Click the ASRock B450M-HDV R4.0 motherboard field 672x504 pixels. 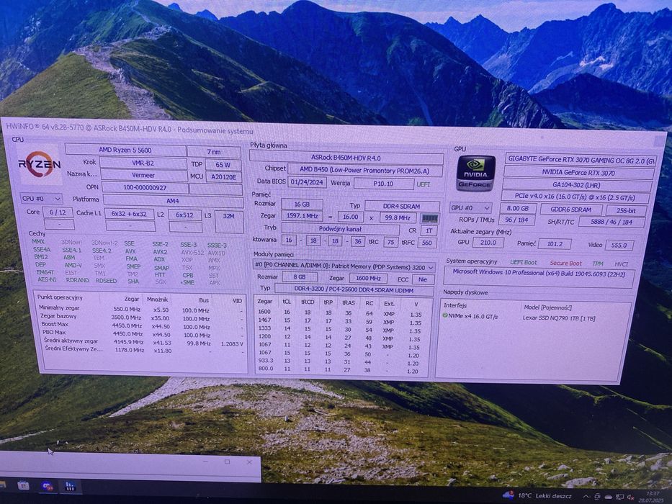pos(346,158)
